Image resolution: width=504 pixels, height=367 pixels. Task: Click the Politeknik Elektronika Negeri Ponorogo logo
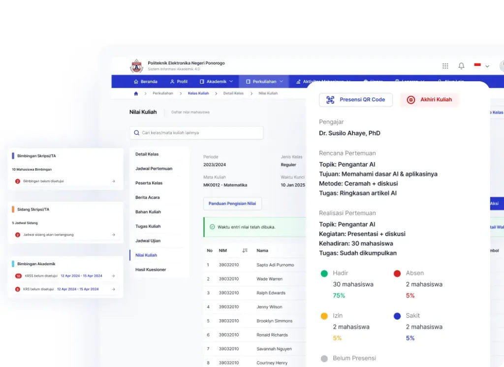point(136,66)
